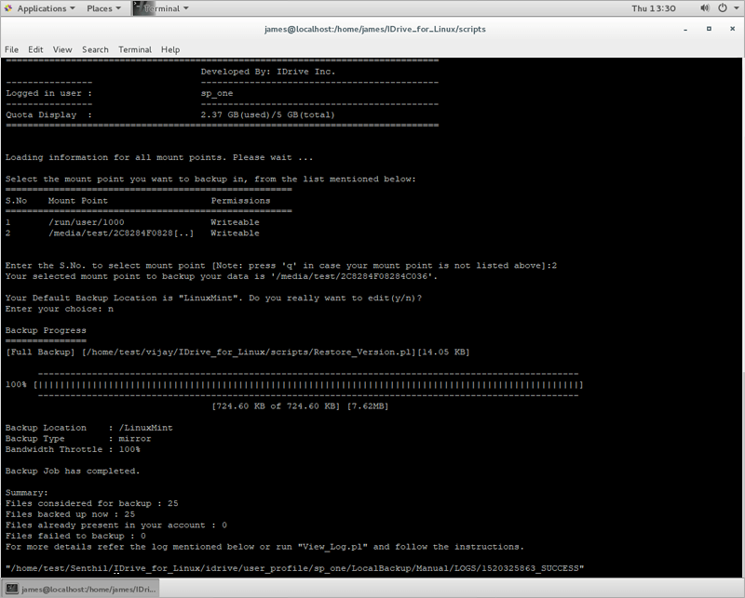Expand the system menu arrow beside power icon

736,8
